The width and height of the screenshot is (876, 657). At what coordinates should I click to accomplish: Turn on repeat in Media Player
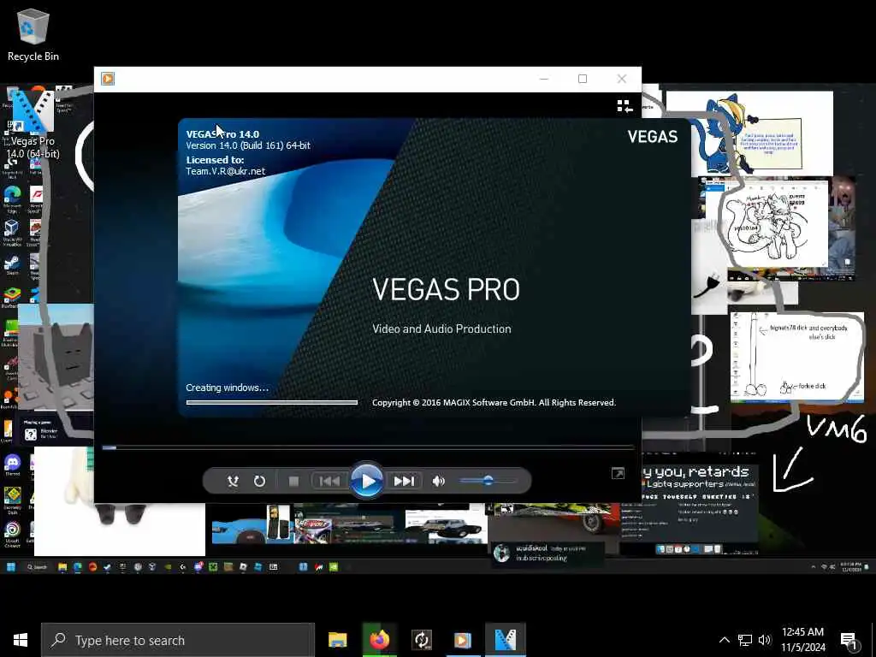259,481
